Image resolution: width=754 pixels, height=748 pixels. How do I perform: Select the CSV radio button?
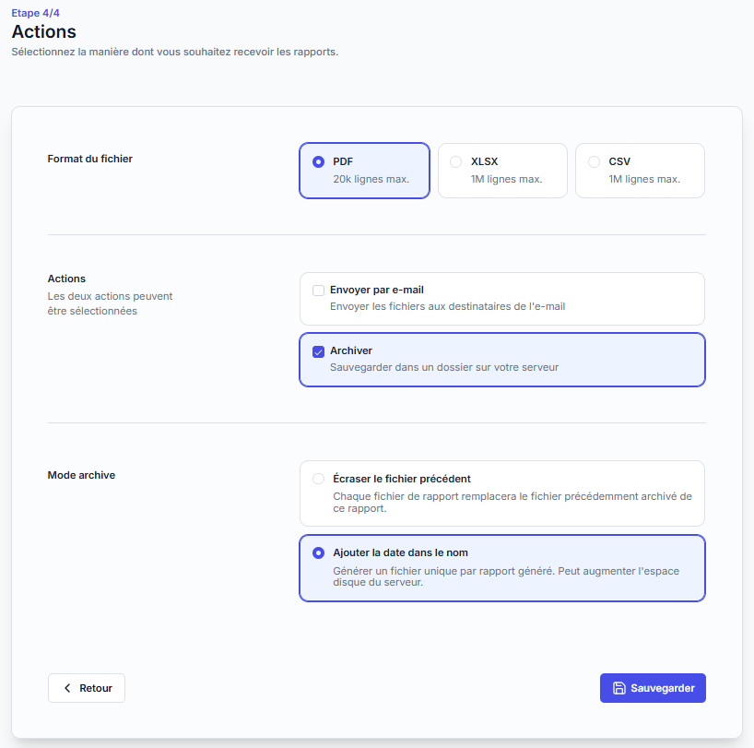[x=594, y=161]
